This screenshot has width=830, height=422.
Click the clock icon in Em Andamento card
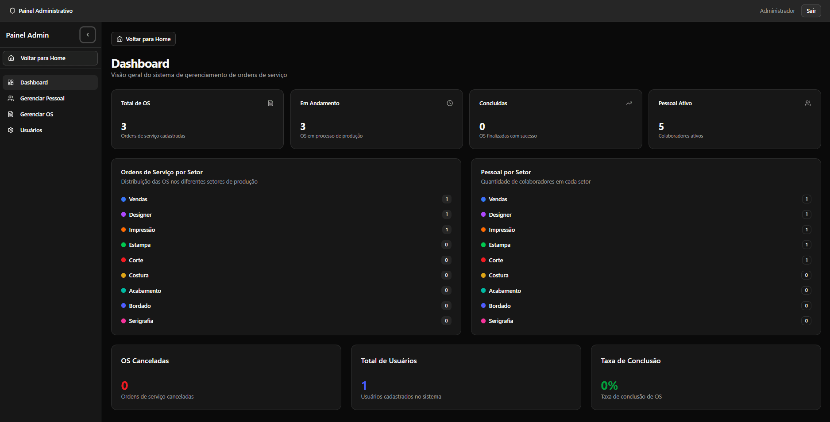pyautogui.click(x=450, y=104)
